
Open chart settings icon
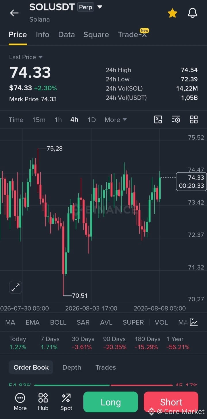[x=176, y=119]
